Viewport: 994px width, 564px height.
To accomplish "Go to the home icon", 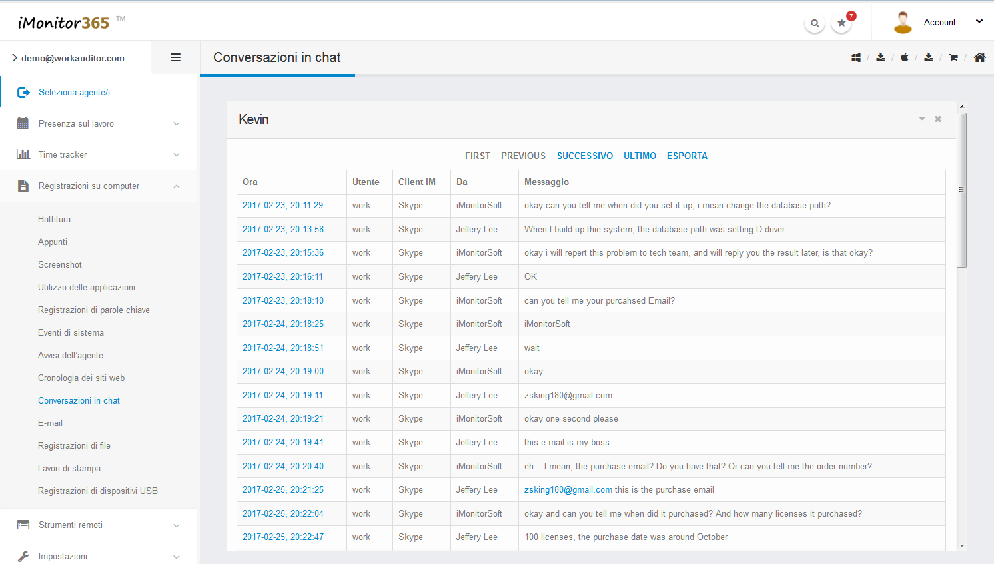I will coord(979,58).
